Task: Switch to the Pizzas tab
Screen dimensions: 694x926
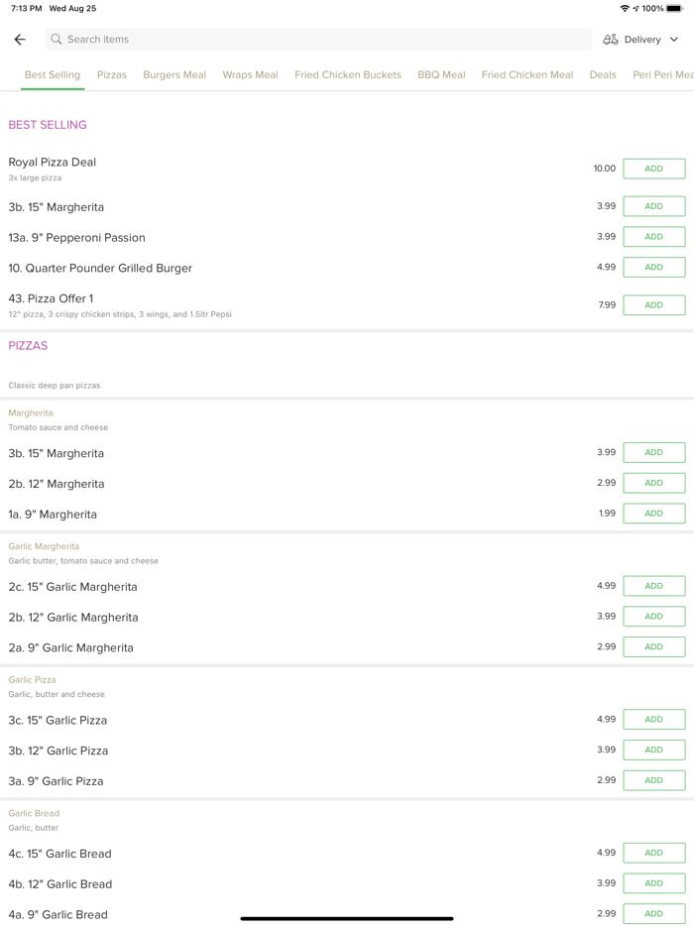Action: click(x=112, y=74)
